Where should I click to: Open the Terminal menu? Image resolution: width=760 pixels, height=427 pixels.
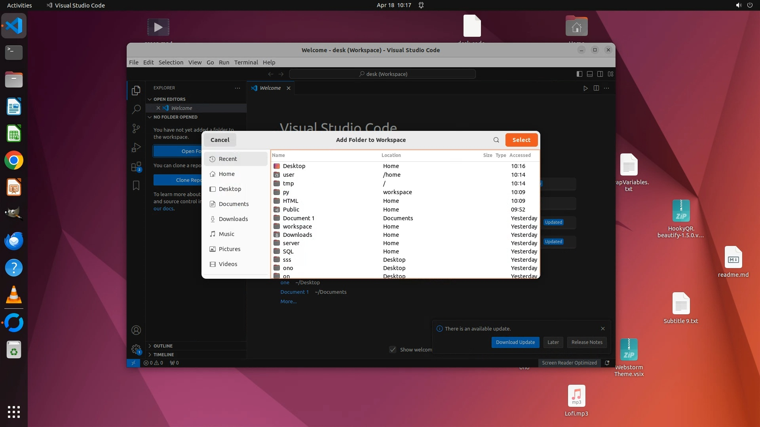[x=246, y=62]
